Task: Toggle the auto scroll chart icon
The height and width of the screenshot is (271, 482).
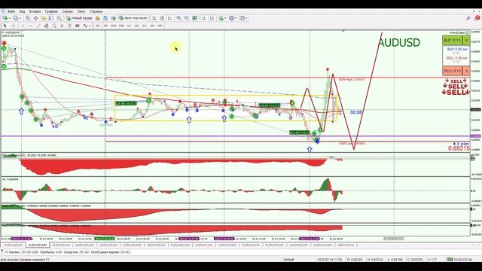Action: [x=204, y=18]
